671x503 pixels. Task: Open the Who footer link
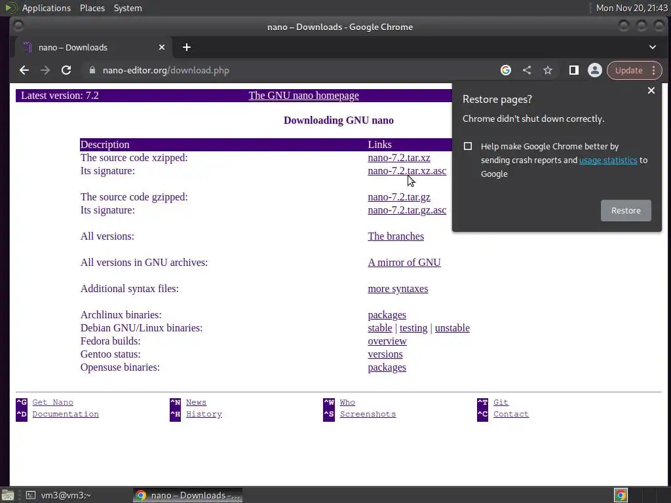[x=347, y=403]
